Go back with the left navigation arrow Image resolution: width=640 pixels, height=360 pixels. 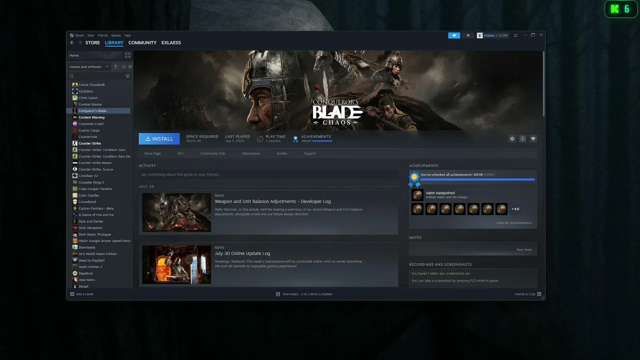coord(72,43)
